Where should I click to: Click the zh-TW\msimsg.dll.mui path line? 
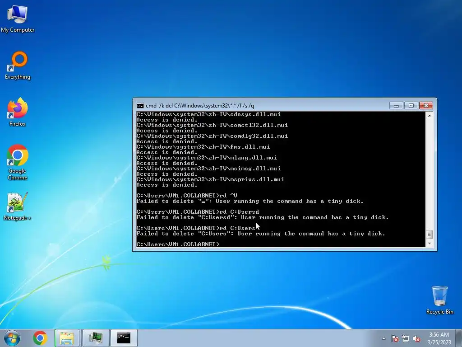point(208,169)
